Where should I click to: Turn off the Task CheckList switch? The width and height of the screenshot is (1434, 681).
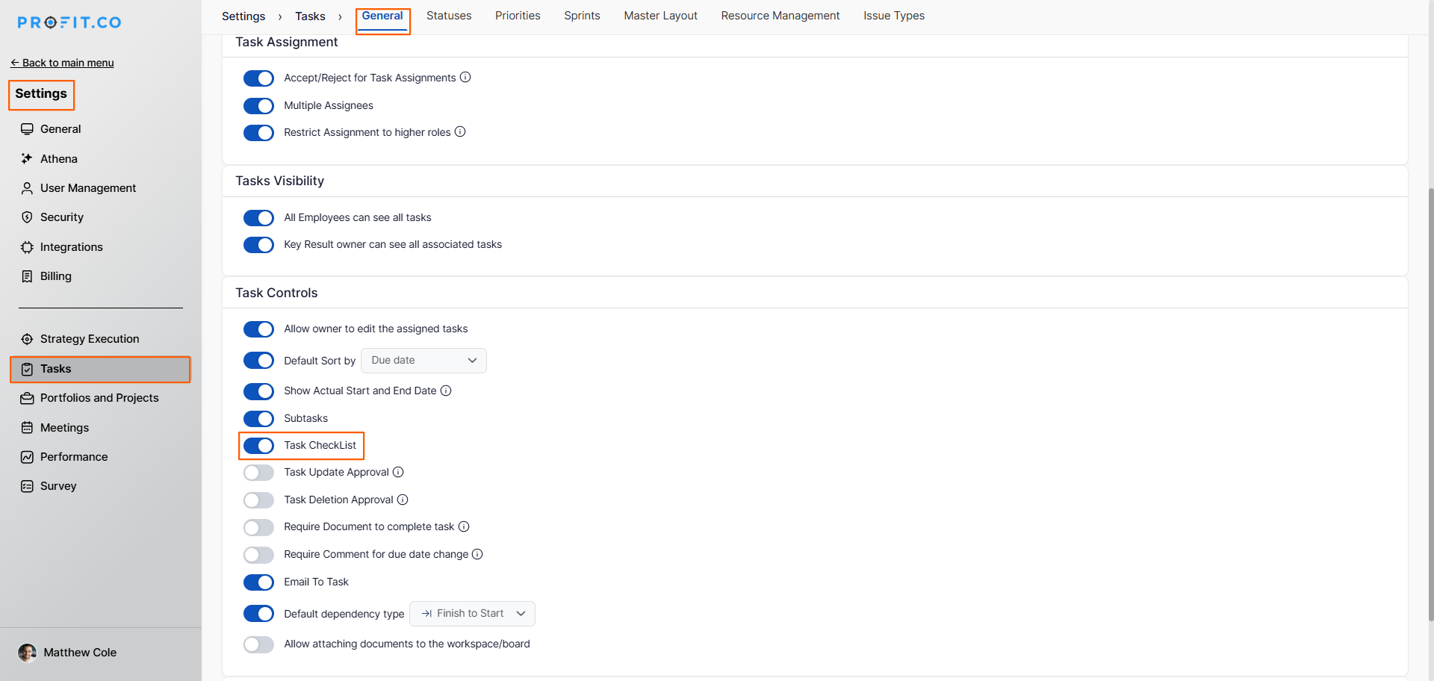(258, 446)
